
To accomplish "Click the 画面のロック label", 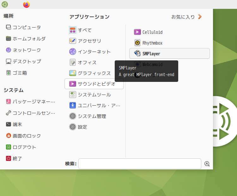I will pyautogui.click(x=27, y=136).
